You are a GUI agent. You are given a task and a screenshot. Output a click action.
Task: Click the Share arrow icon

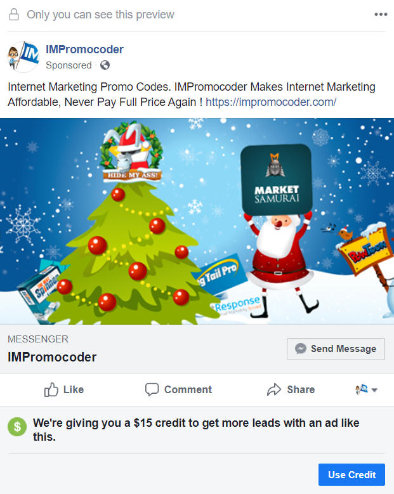pyautogui.click(x=273, y=390)
